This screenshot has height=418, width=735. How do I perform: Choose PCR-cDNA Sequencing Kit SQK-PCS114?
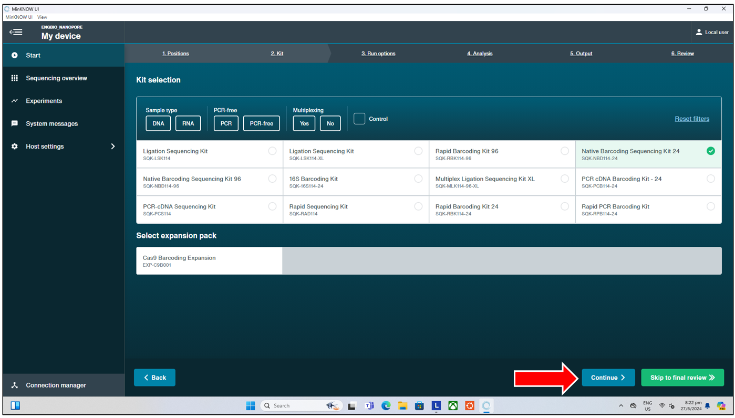pyautogui.click(x=210, y=210)
